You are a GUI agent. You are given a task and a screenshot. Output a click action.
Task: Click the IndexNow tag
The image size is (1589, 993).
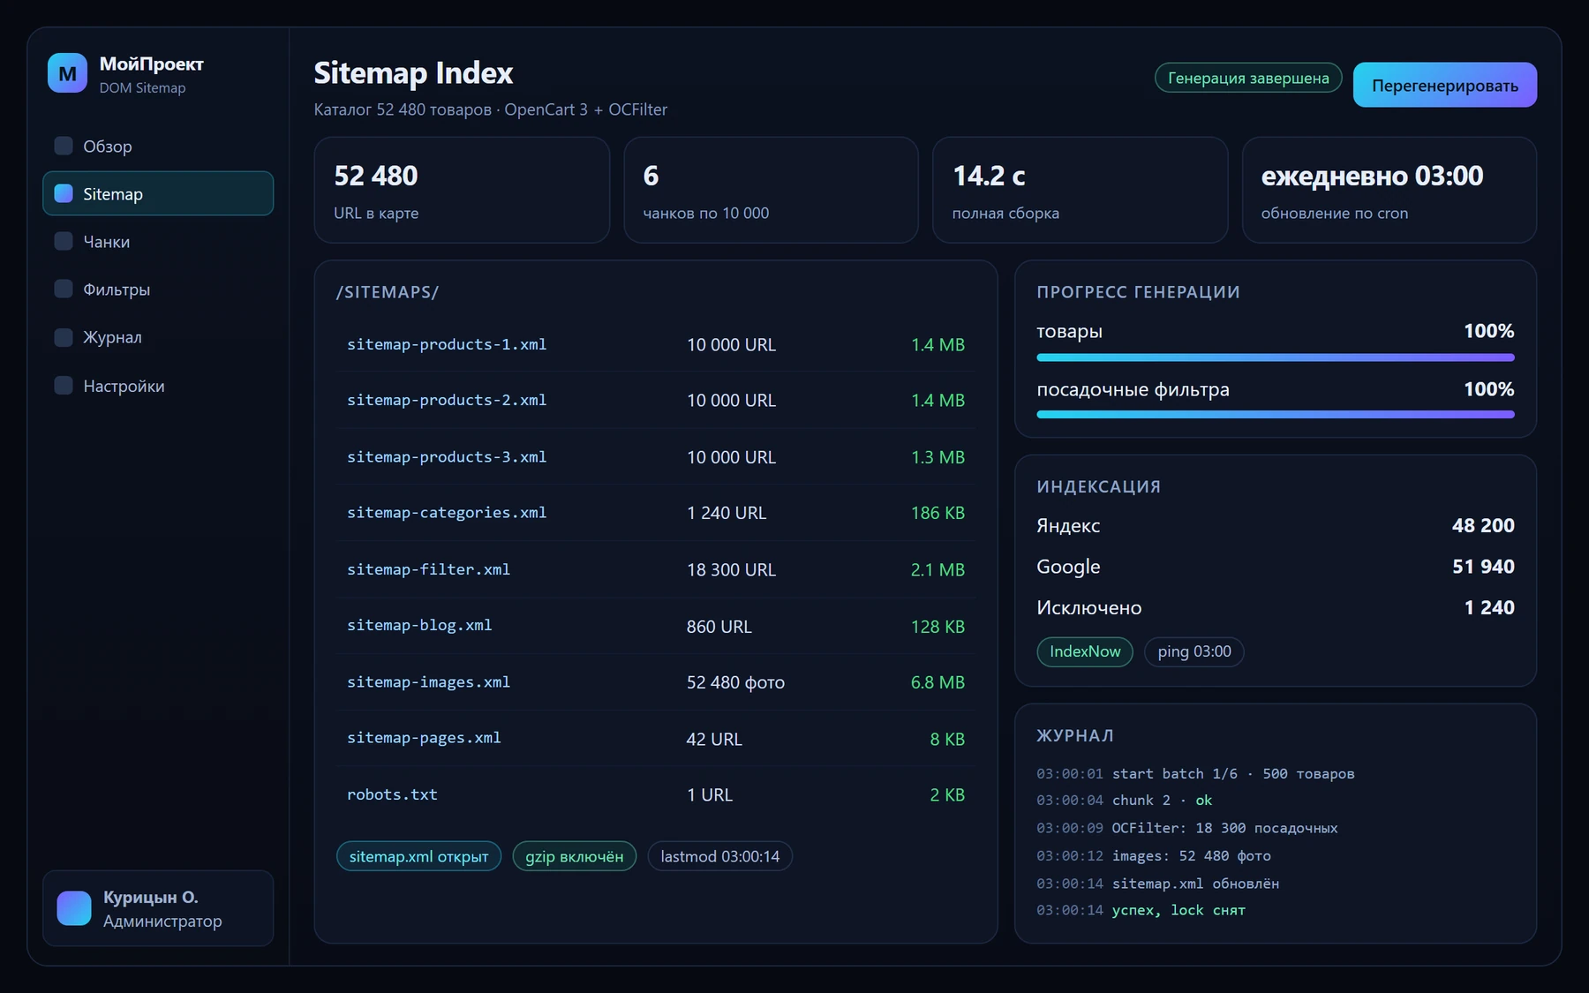[x=1085, y=651]
